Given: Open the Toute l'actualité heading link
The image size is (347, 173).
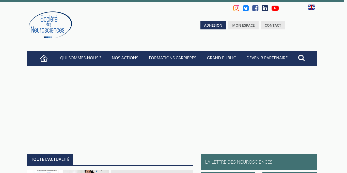Looking at the screenshot, I should [50, 159].
